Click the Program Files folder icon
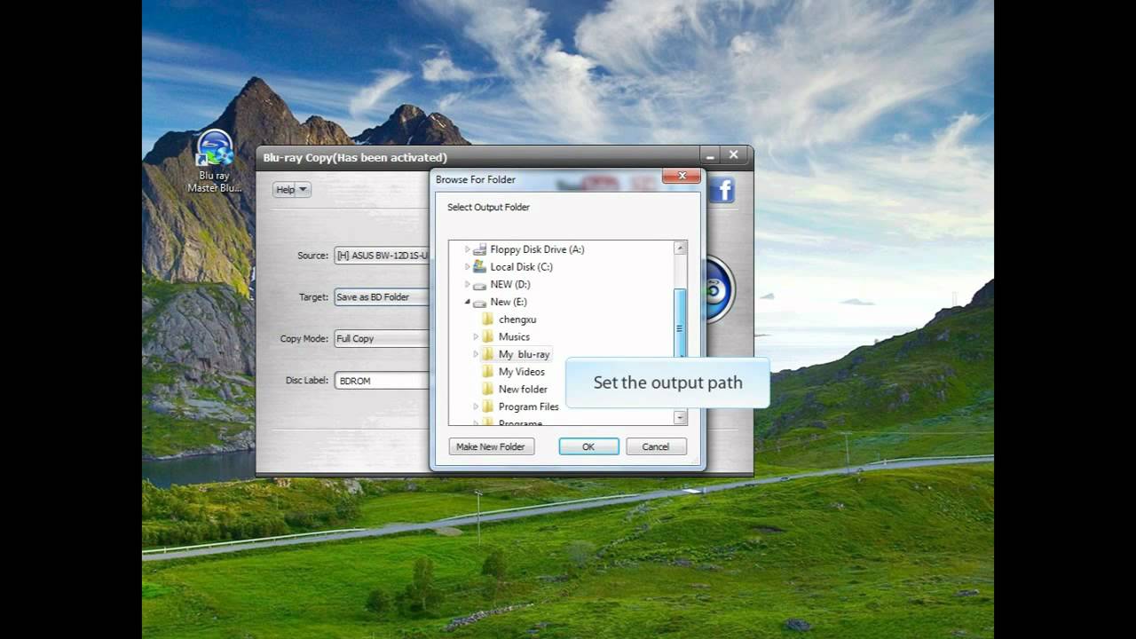1136x639 pixels. coord(488,406)
